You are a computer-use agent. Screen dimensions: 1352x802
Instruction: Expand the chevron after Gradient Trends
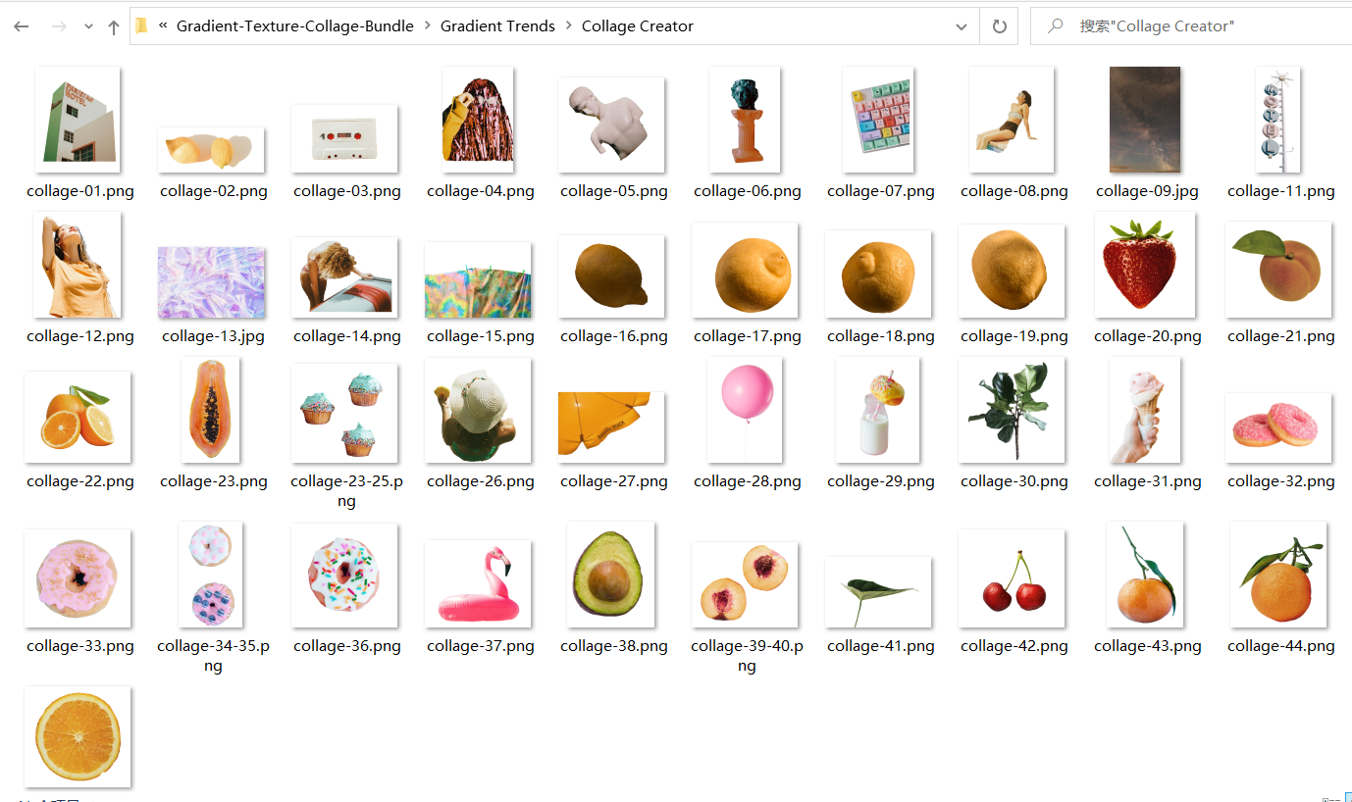tap(569, 26)
